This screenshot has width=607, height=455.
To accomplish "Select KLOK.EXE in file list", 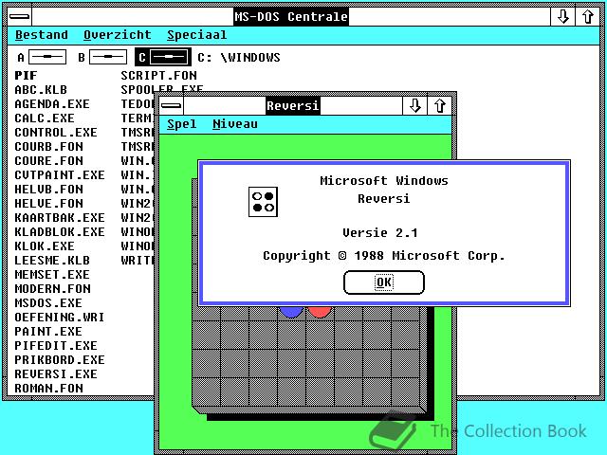I will [45, 246].
